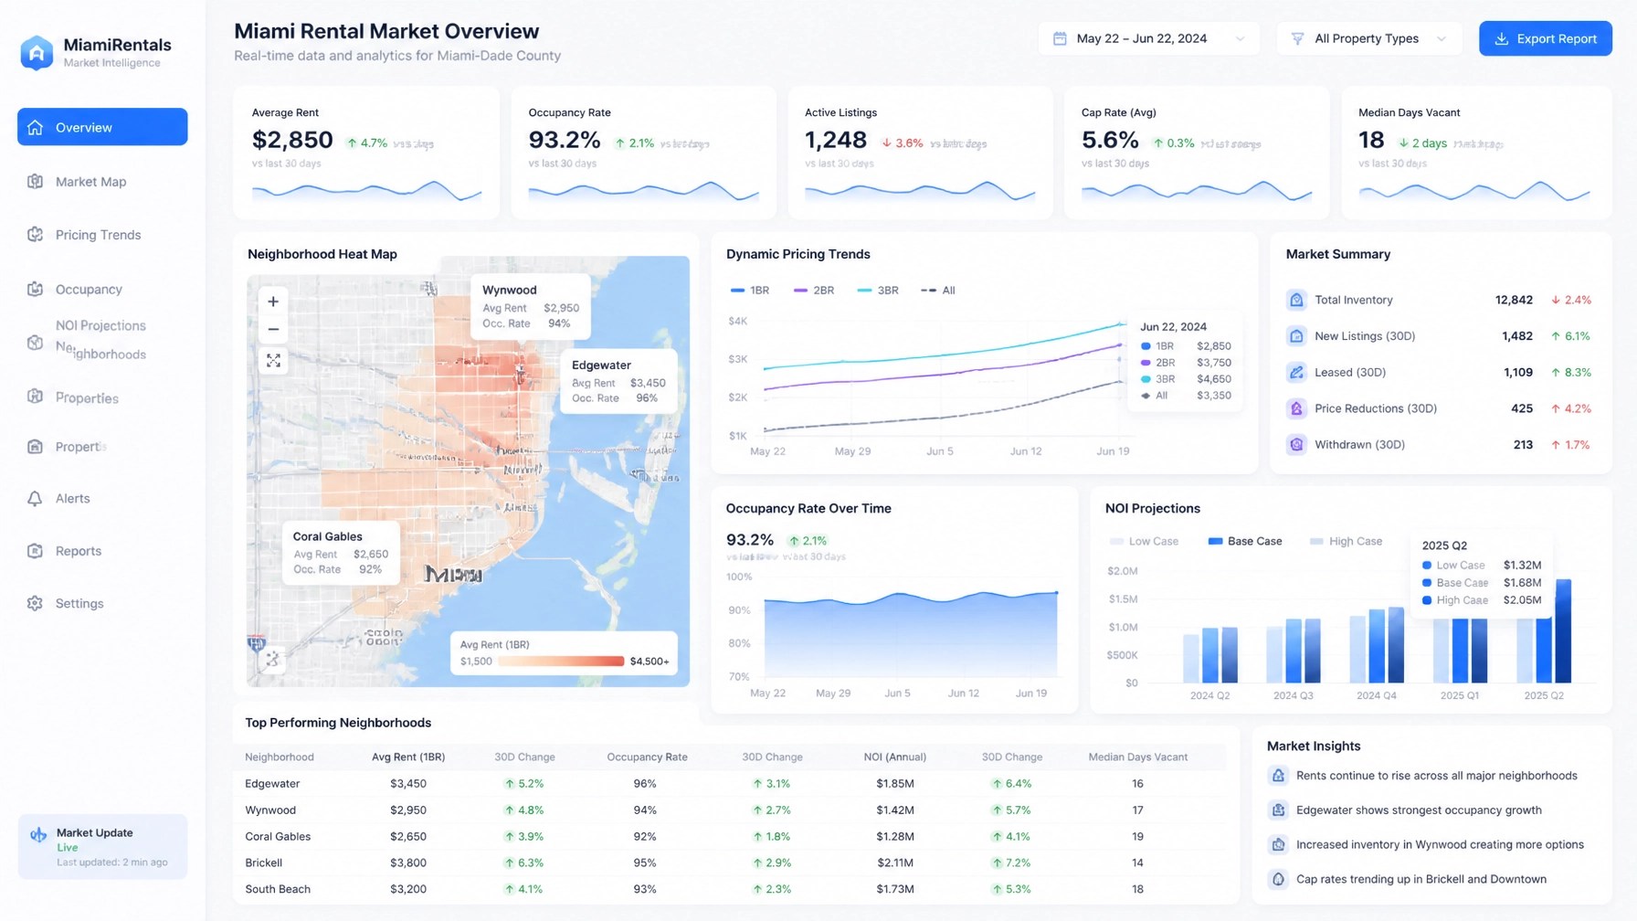Open the Pricing Trends sidebar icon

click(35, 235)
